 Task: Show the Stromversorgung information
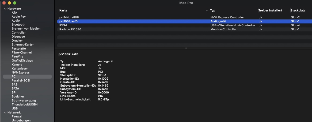(x=24, y=100)
